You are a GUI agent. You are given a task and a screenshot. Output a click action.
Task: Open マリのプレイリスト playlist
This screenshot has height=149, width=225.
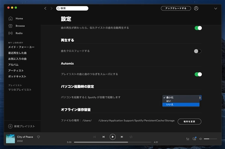click(20, 90)
